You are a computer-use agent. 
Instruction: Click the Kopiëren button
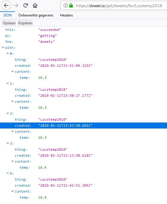coord(25,23)
